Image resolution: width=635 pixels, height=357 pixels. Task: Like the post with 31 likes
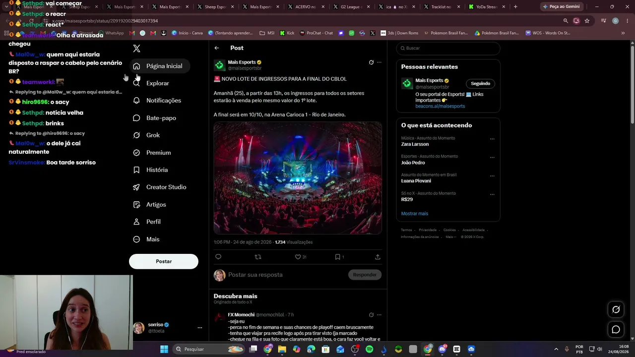click(301, 257)
